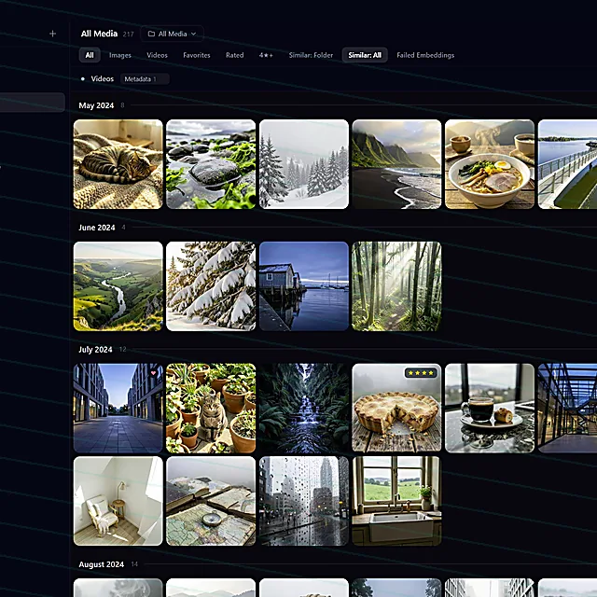
Task: Click the Videos label with bullet
Action: [x=97, y=78]
